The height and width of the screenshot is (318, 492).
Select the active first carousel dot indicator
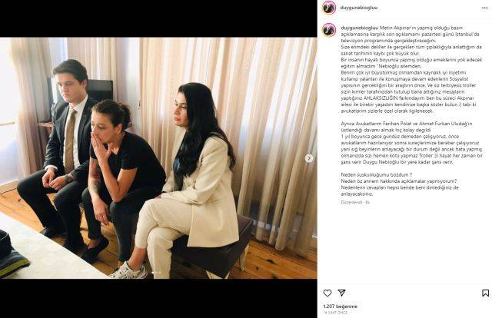point(153,273)
